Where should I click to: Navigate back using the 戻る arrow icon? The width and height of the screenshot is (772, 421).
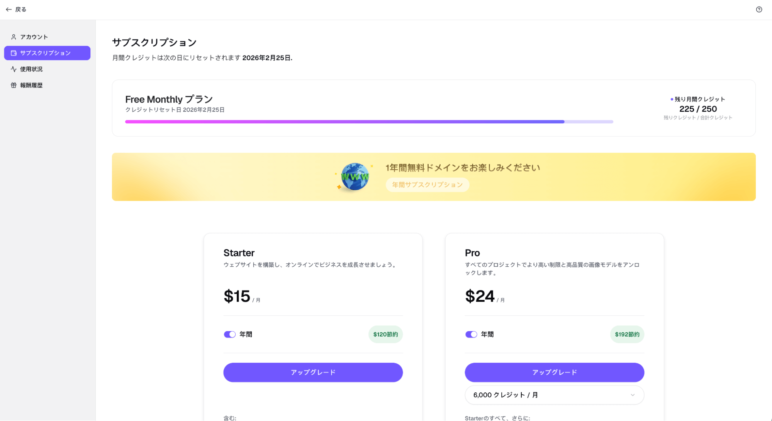[x=9, y=9]
